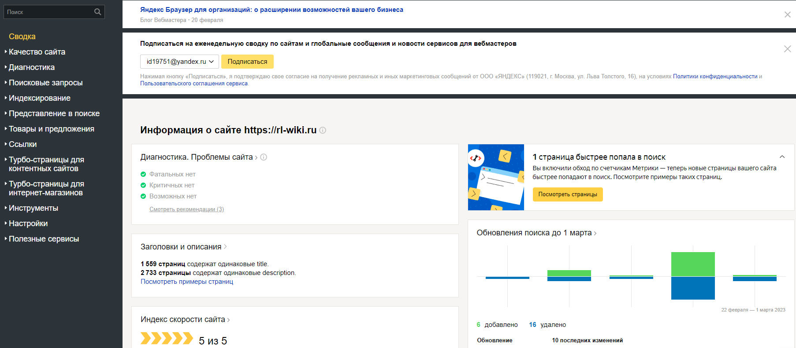Viewport: 796px width, 348px height.
Task: Collapse the '1 страница быстрее попала' card
Action: (x=782, y=157)
